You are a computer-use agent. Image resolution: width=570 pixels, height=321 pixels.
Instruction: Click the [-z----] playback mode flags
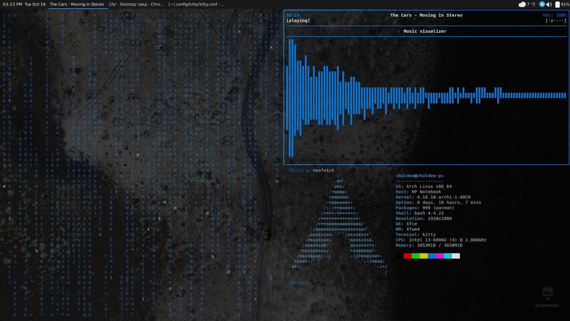(556, 21)
